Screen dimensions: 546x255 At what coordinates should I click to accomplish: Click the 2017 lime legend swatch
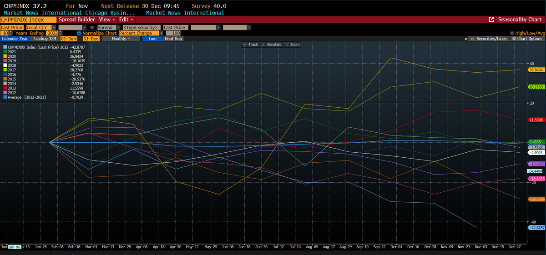pos(5,70)
